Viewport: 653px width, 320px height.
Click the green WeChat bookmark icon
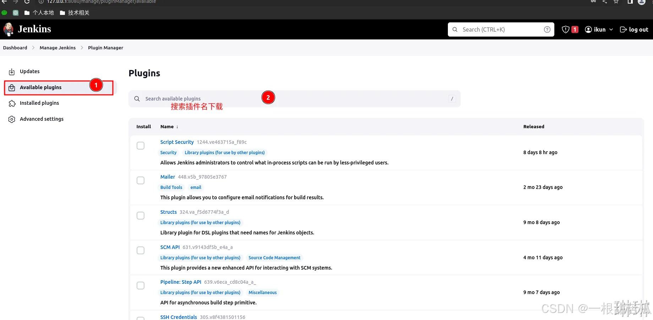[x=4, y=13]
